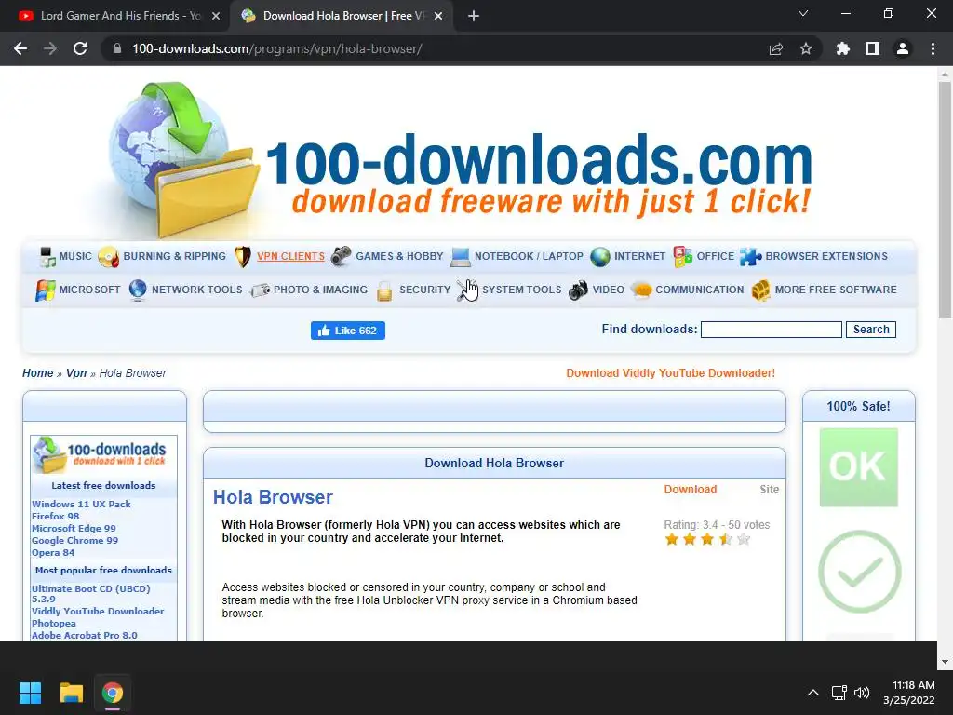Open Chrome side panel icon
953x715 pixels.
click(x=873, y=48)
